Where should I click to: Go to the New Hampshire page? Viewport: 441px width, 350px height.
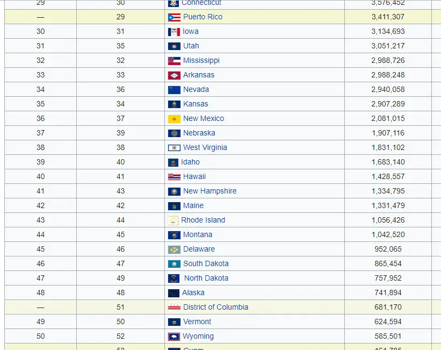[209, 191]
